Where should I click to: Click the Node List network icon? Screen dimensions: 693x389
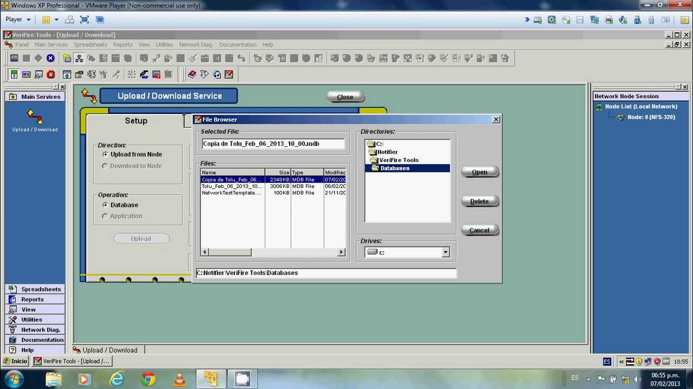[599, 107]
